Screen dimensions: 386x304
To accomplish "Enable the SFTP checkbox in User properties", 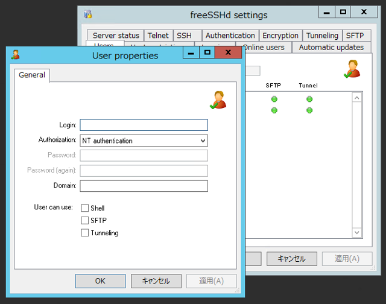I will (x=84, y=220).
